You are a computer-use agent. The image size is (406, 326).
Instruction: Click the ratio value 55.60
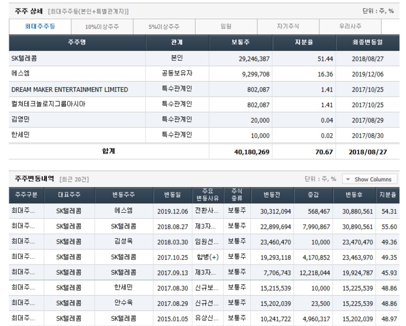pos(389,227)
